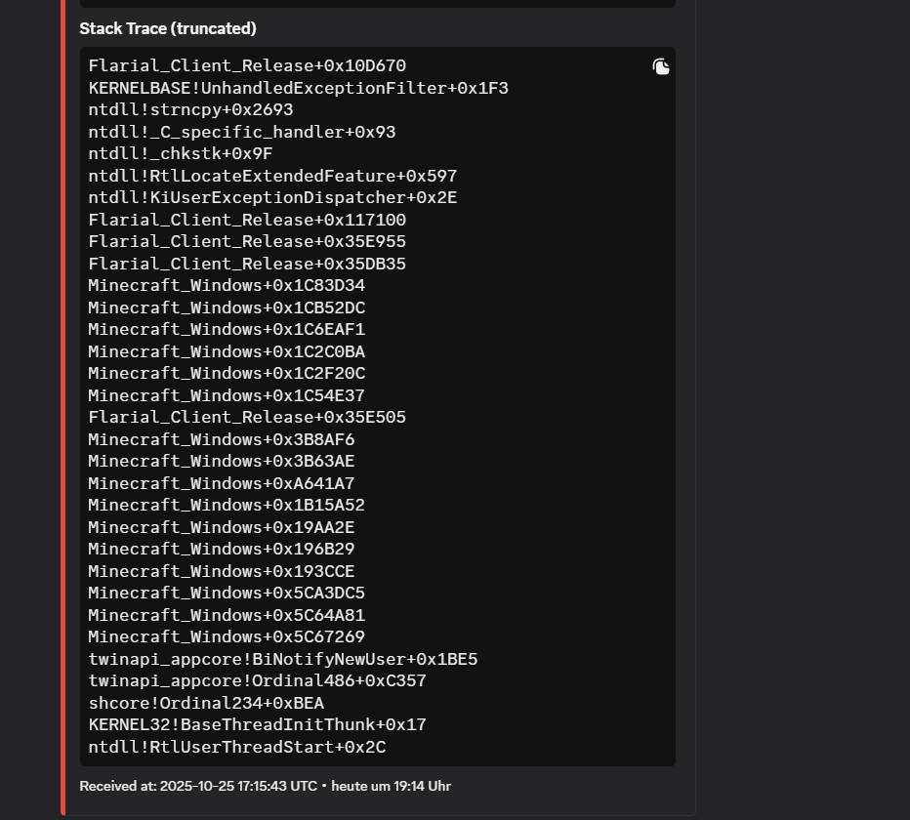Click the Flarial_Client_Release+0x35E505 line

(247, 417)
